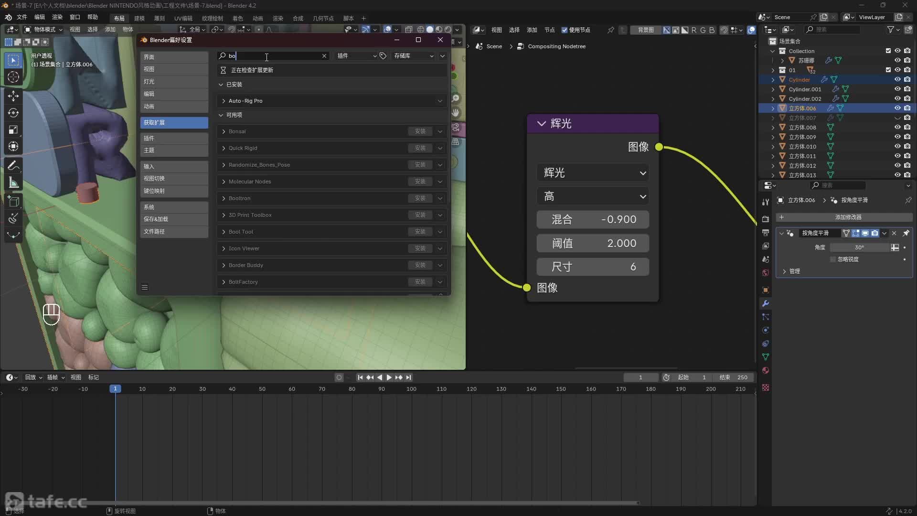Open the Modifiers wrench tab in properties
Screen dimensions: 917x516
(x=766, y=303)
